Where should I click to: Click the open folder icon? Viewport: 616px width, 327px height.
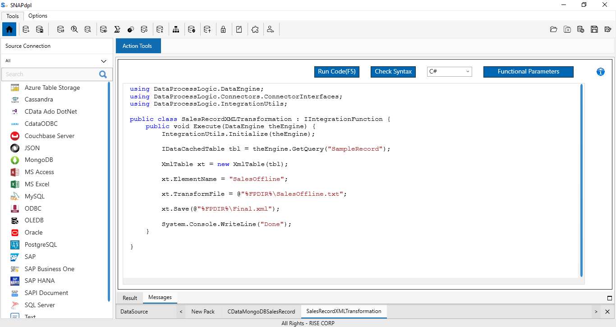554,30
